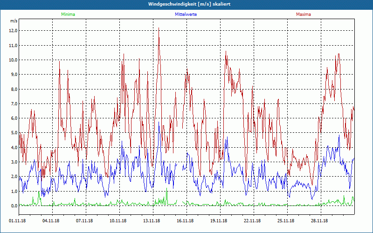Viewport: 373px width, 233px height.
Task: Click the 07.11.18 date label
Action: (84, 220)
